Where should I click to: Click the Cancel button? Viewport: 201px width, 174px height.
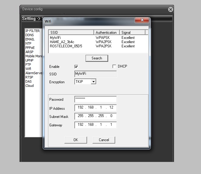point(104,140)
